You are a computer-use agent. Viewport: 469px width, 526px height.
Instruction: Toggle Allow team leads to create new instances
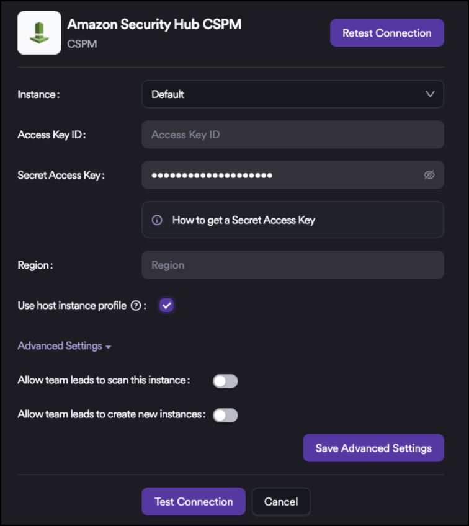(x=225, y=415)
